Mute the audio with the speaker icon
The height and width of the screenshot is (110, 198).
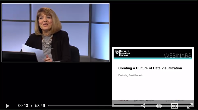click(x=159, y=106)
